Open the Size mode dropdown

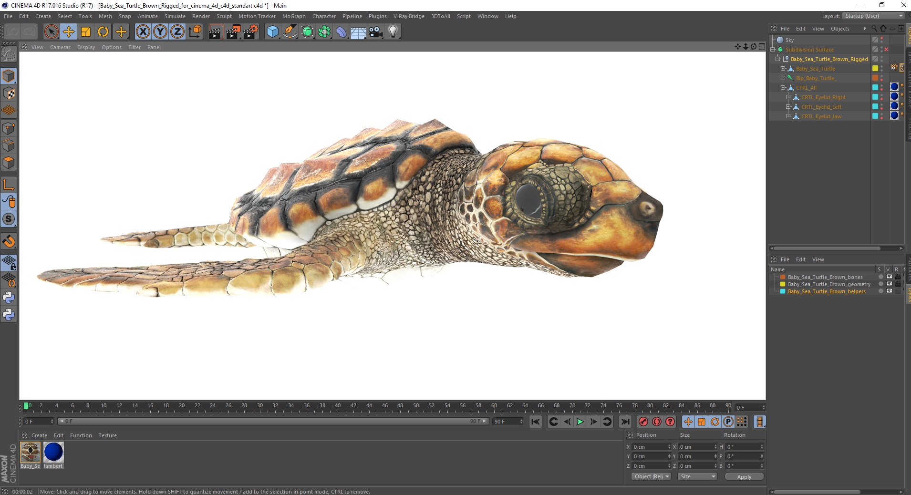pyautogui.click(x=697, y=476)
